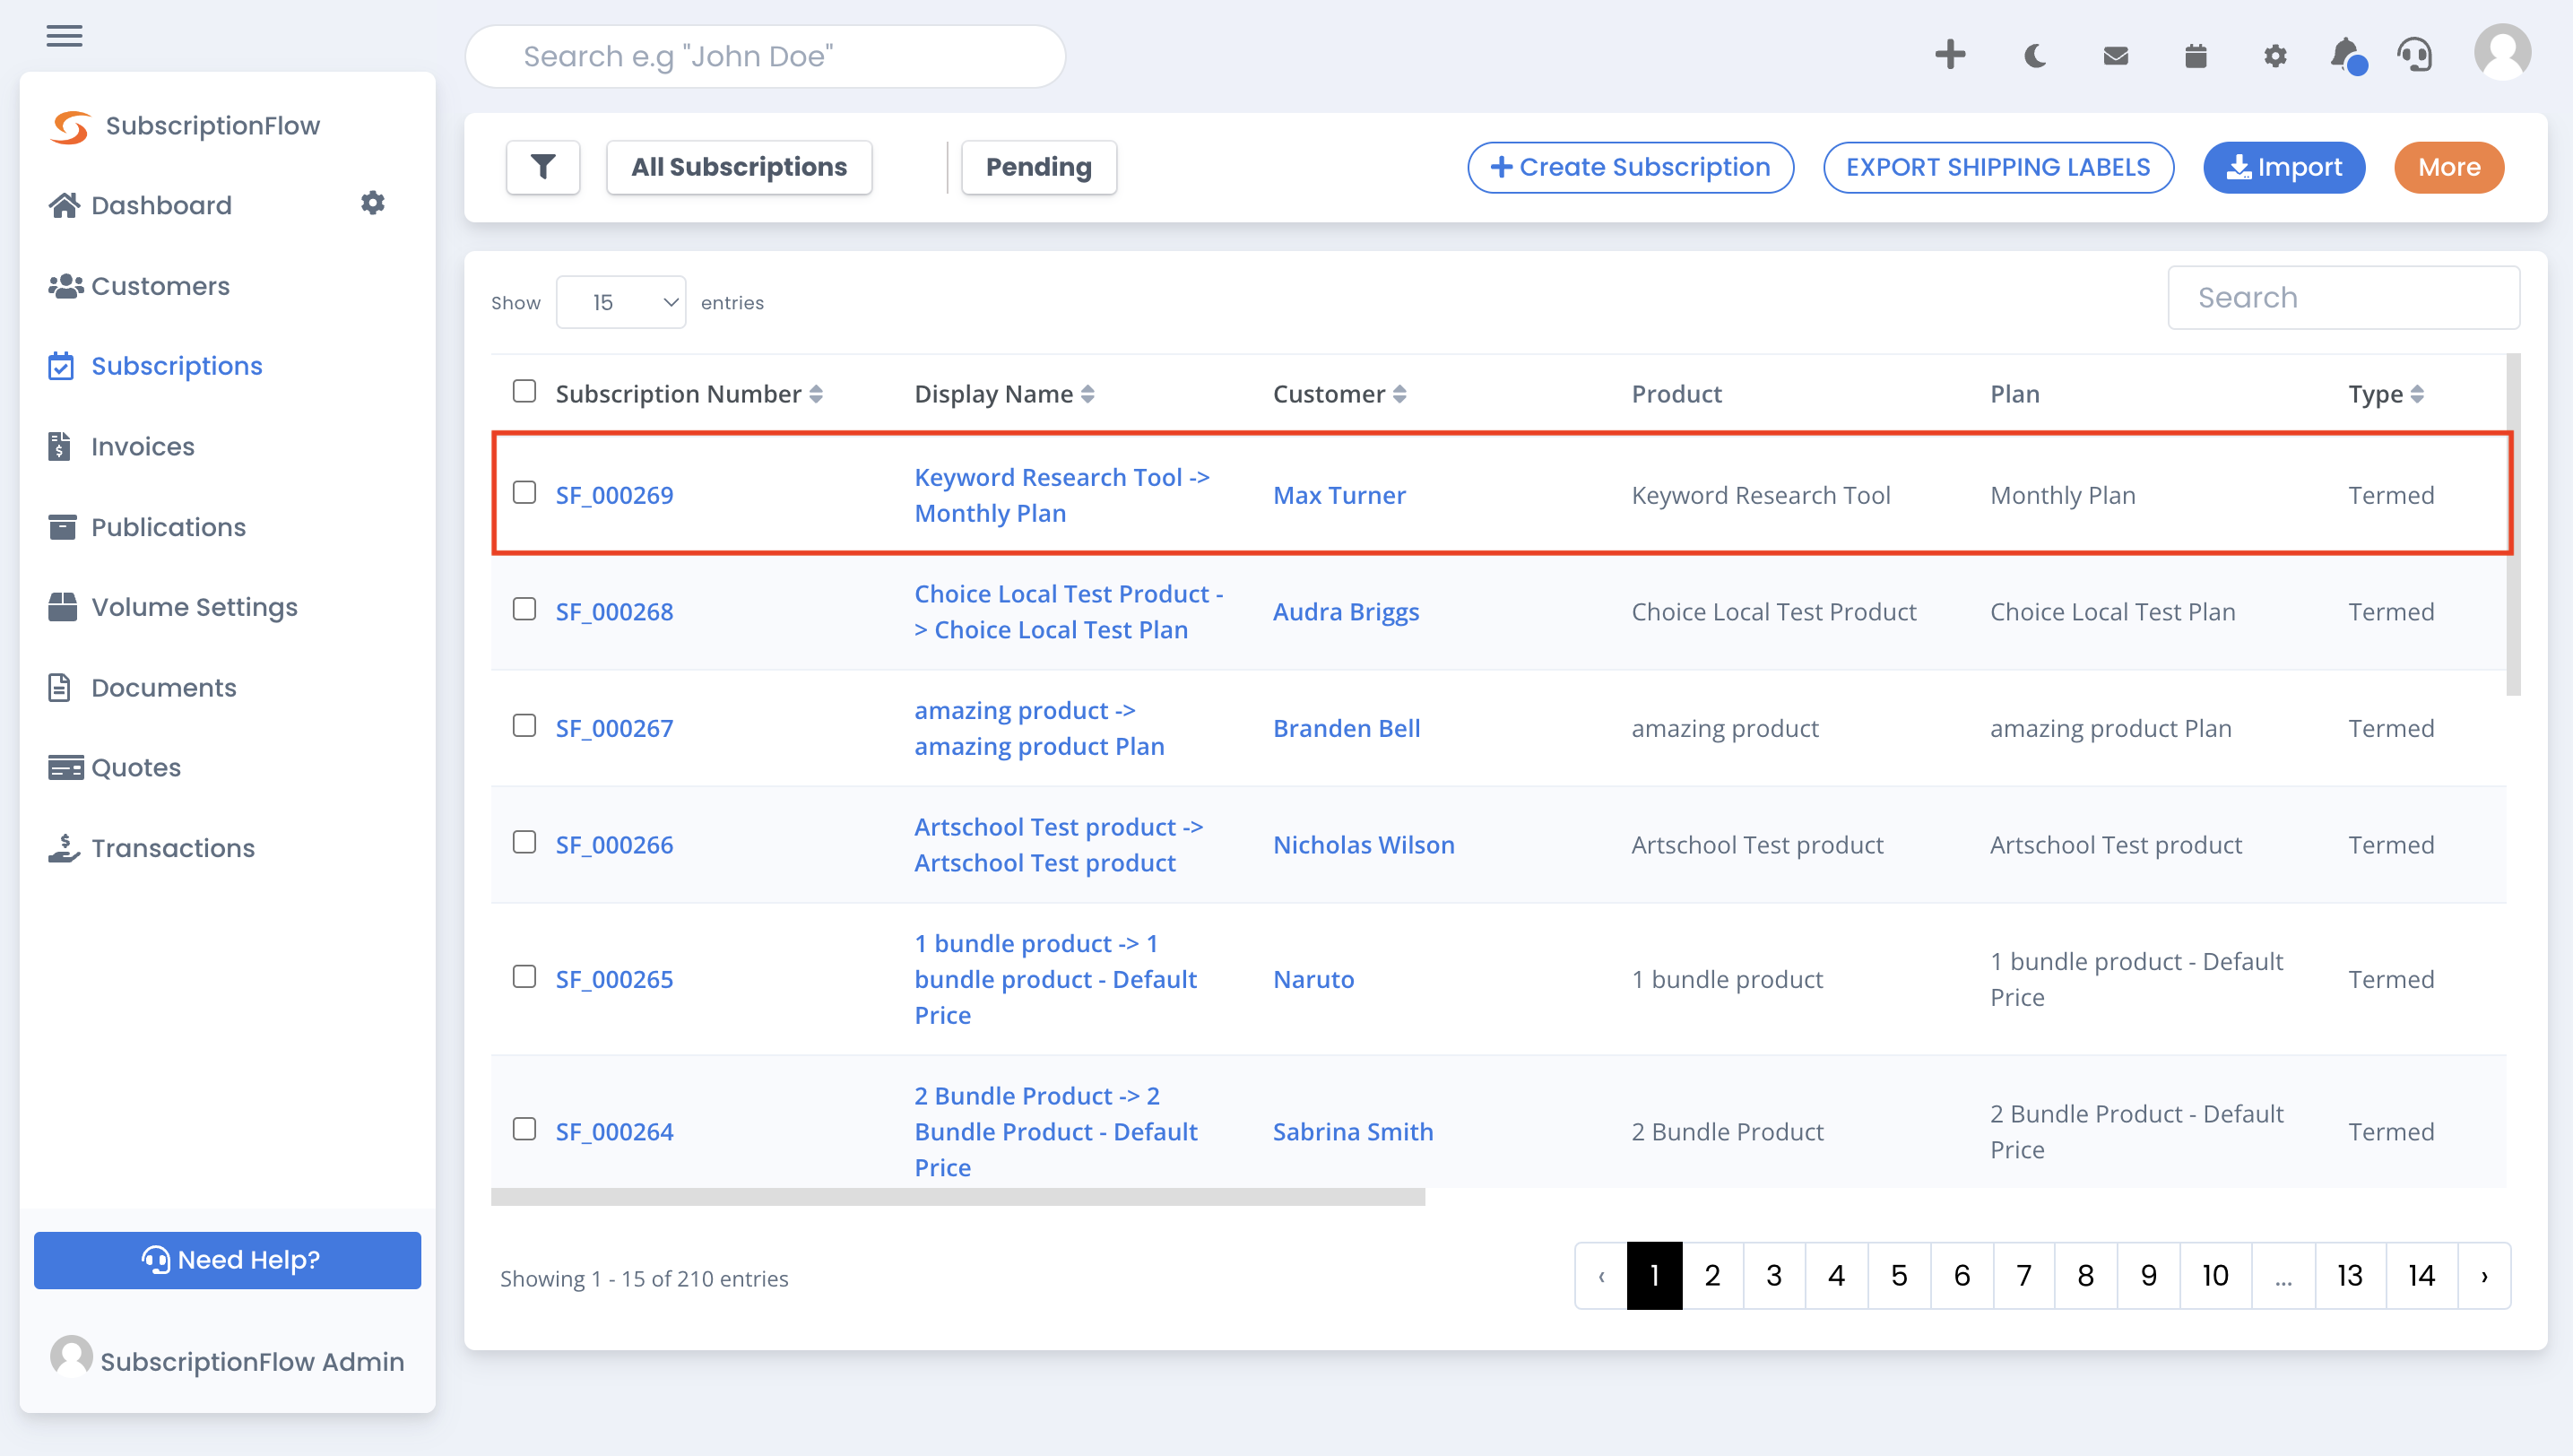Click the Import button
The width and height of the screenshot is (2573, 1456).
(2284, 167)
